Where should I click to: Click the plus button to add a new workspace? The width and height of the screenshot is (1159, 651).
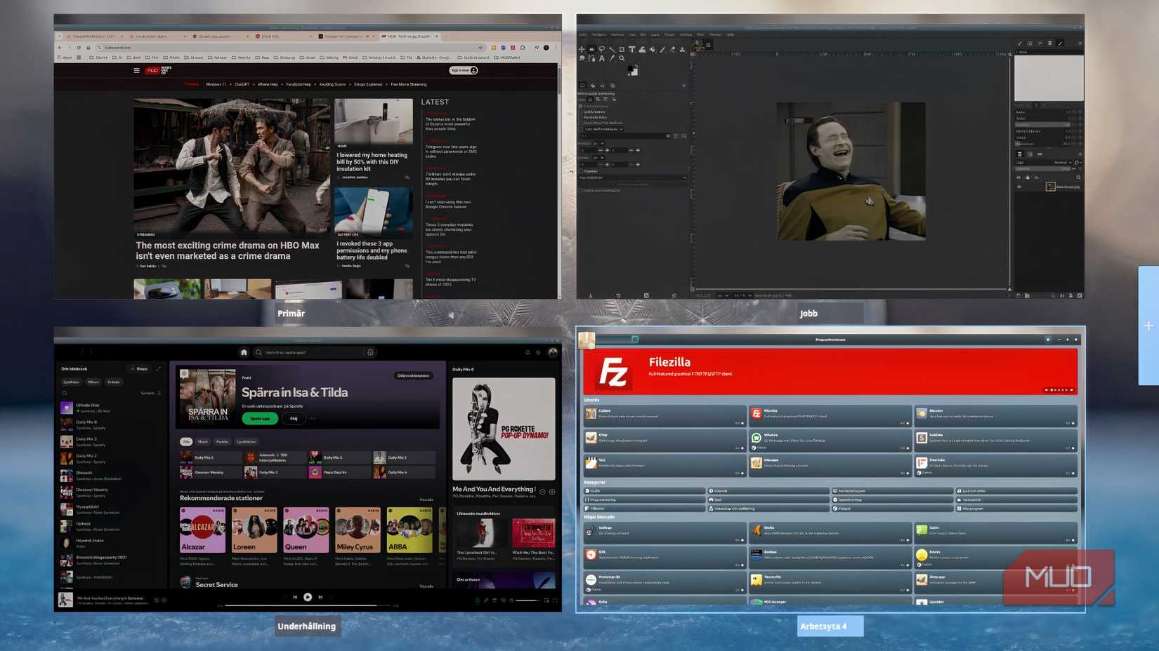click(1148, 325)
